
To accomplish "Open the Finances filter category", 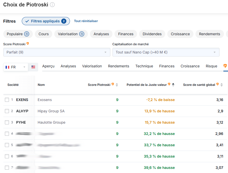I will tap(126, 34).
